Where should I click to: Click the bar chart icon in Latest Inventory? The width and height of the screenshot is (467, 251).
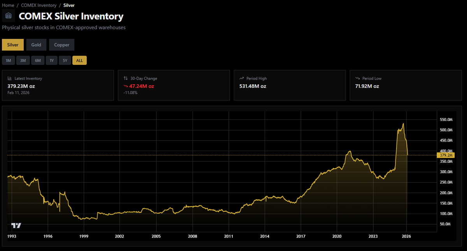[x=10, y=78]
